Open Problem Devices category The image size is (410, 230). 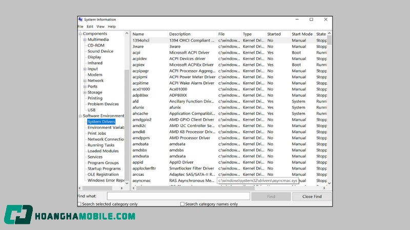coord(103,104)
